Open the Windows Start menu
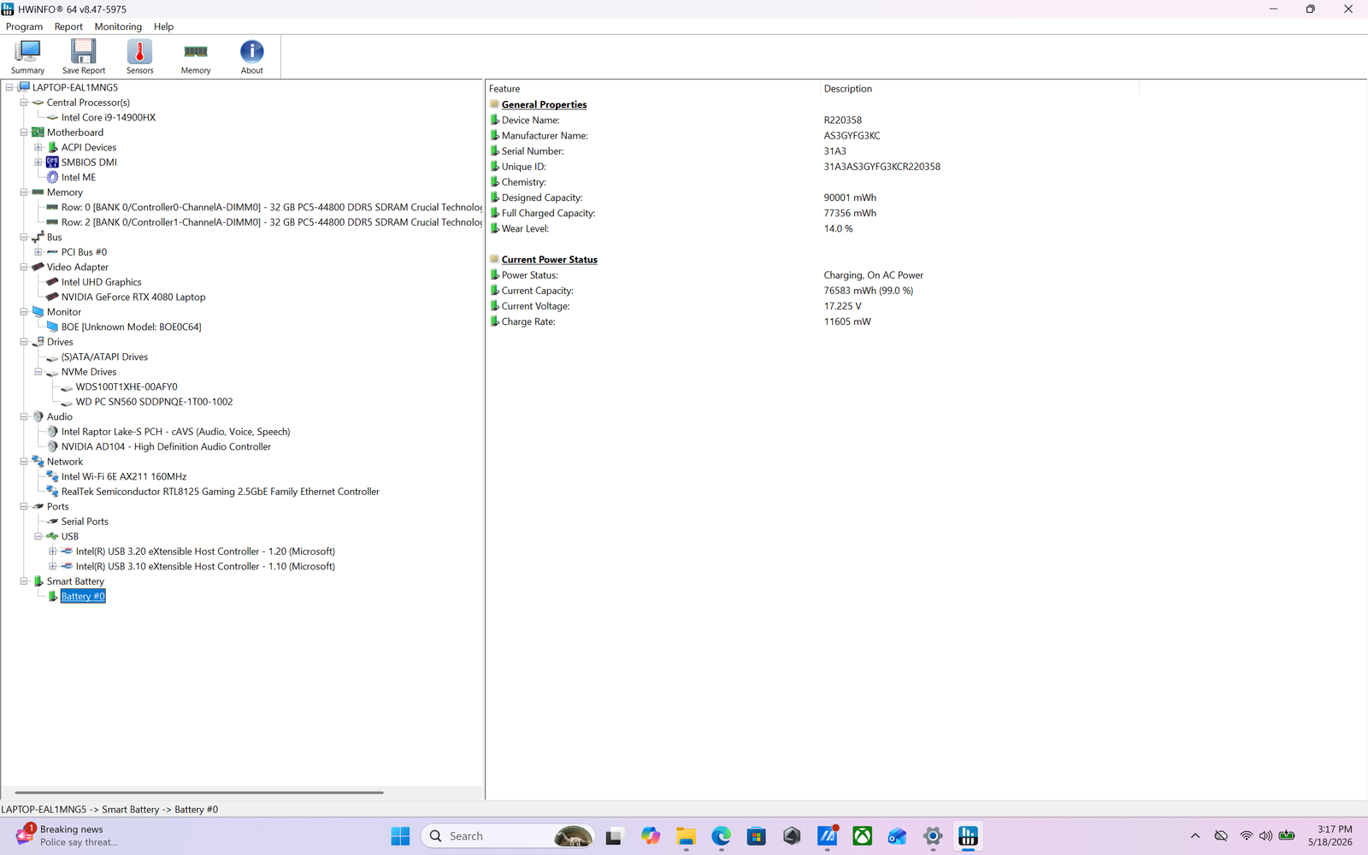The height and width of the screenshot is (855, 1368). pos(400,836)
